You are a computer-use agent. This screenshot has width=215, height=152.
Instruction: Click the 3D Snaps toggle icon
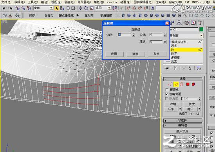(128, 8)
